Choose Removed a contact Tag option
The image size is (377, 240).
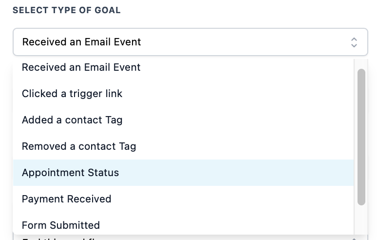point(79,146)
